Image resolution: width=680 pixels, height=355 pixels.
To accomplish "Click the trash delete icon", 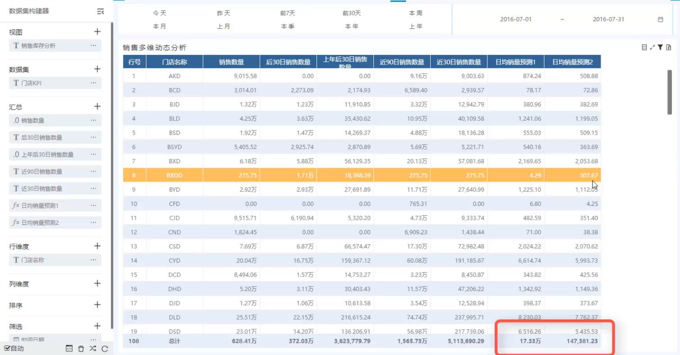I will (81, 348).
